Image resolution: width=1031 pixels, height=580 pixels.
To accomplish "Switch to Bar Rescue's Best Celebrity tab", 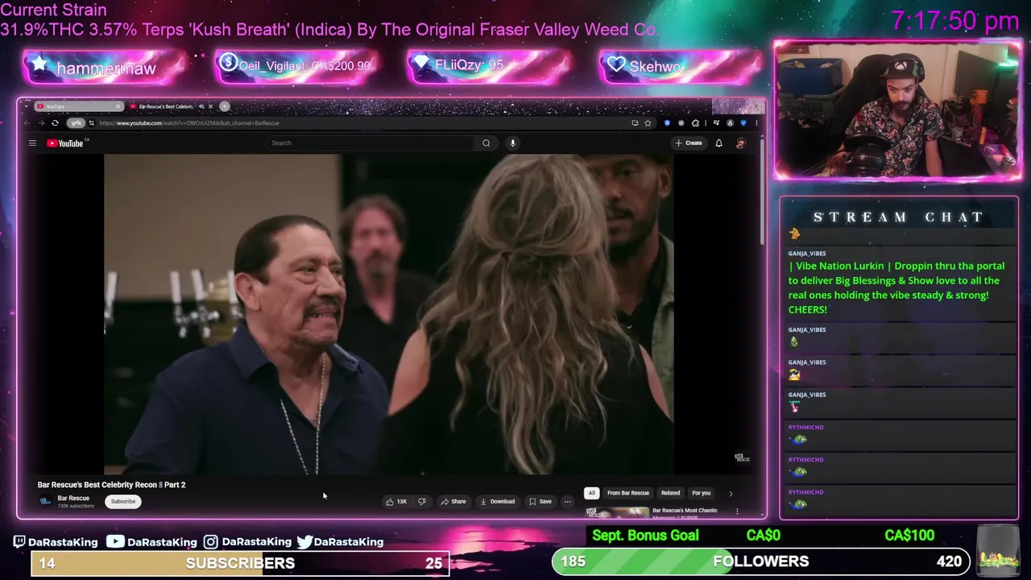I will [165, 106].
